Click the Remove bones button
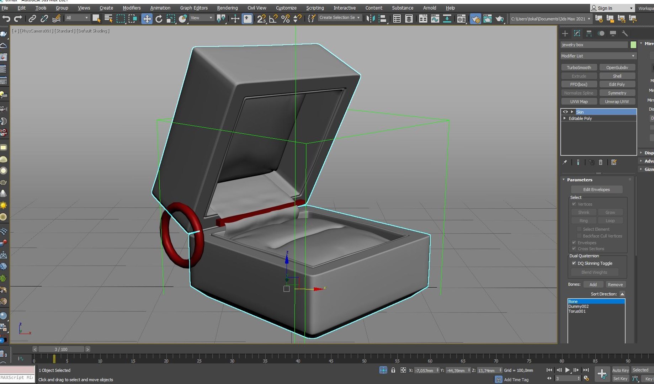 [615, 284]
